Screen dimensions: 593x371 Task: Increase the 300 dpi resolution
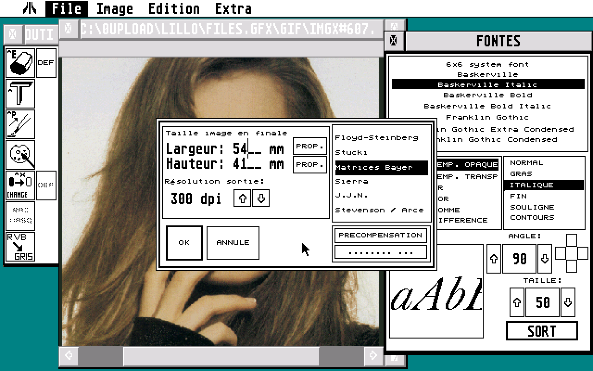point(242,198)
